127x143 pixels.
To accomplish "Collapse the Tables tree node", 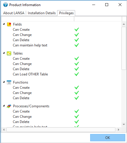I will click(x=4, y=53).
